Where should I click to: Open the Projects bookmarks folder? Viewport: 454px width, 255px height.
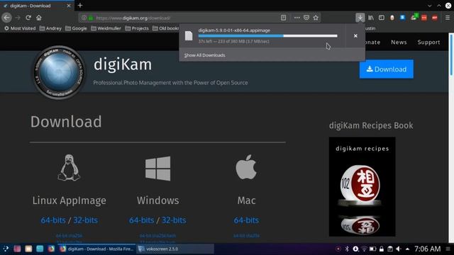coord(137,28)
